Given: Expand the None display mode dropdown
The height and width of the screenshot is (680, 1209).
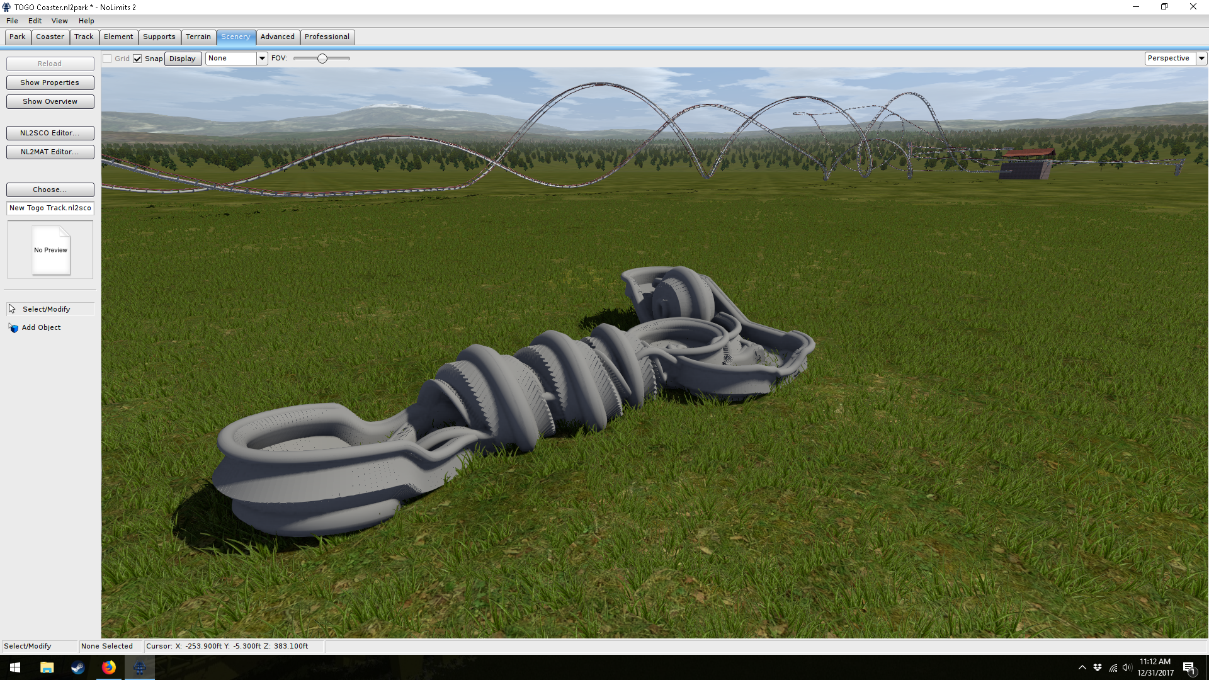Looking at the screenshot, I should [x=262, y=59].
